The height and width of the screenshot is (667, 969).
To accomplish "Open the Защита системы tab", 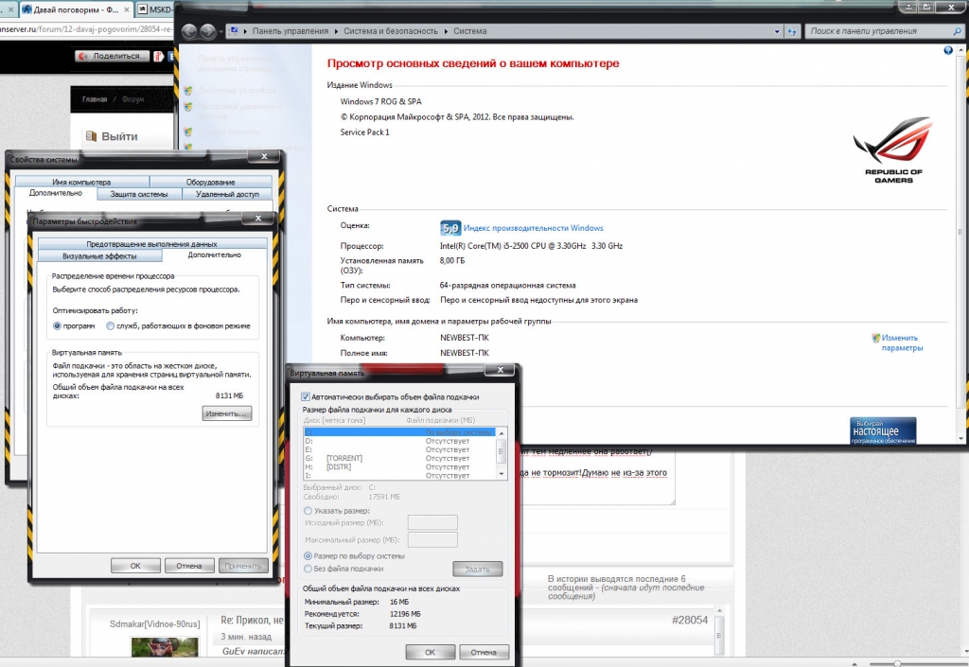I will [139, 194].
